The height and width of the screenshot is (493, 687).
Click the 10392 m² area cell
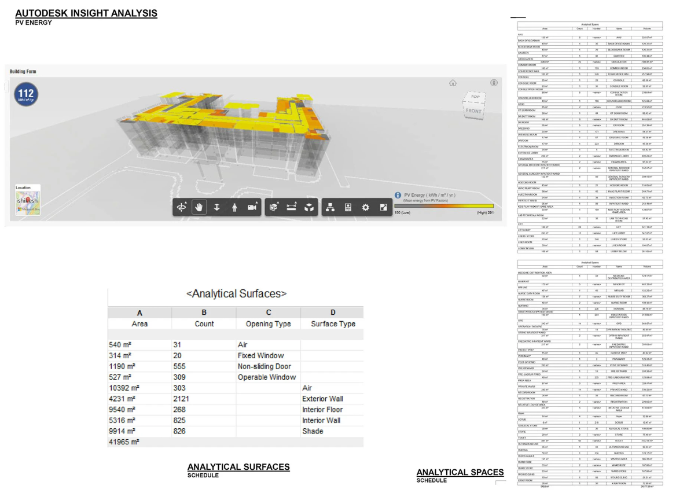click(x=139, y=388)
